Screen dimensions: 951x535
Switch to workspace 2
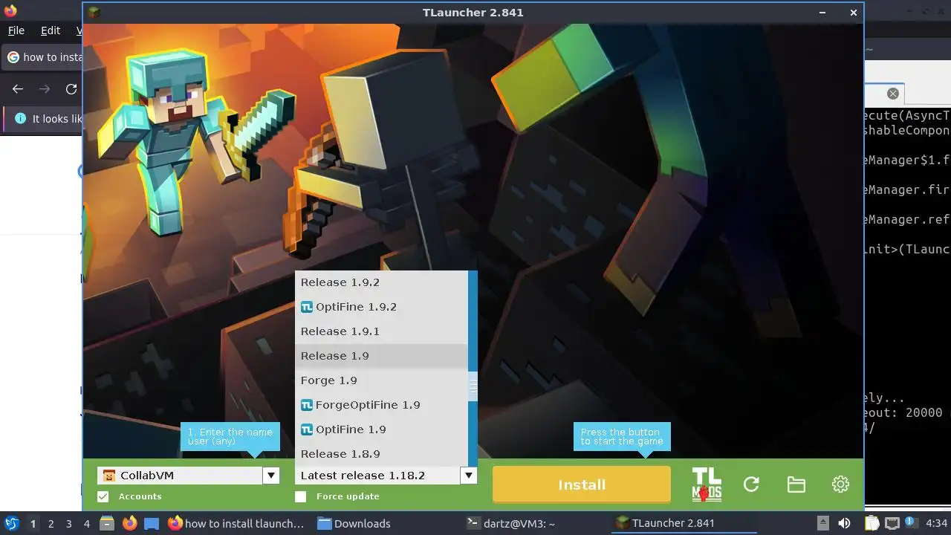click(x=51, y=523)
